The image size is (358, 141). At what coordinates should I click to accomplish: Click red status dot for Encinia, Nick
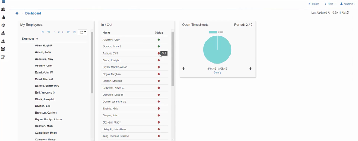click(159, 109)
